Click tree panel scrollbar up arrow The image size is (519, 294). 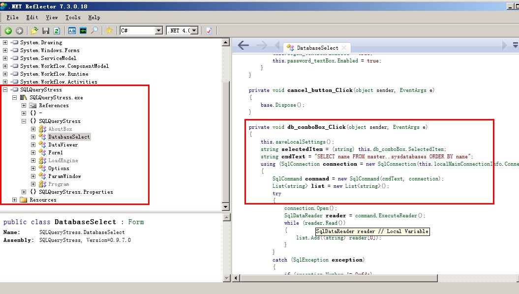[x=226, y=42]
